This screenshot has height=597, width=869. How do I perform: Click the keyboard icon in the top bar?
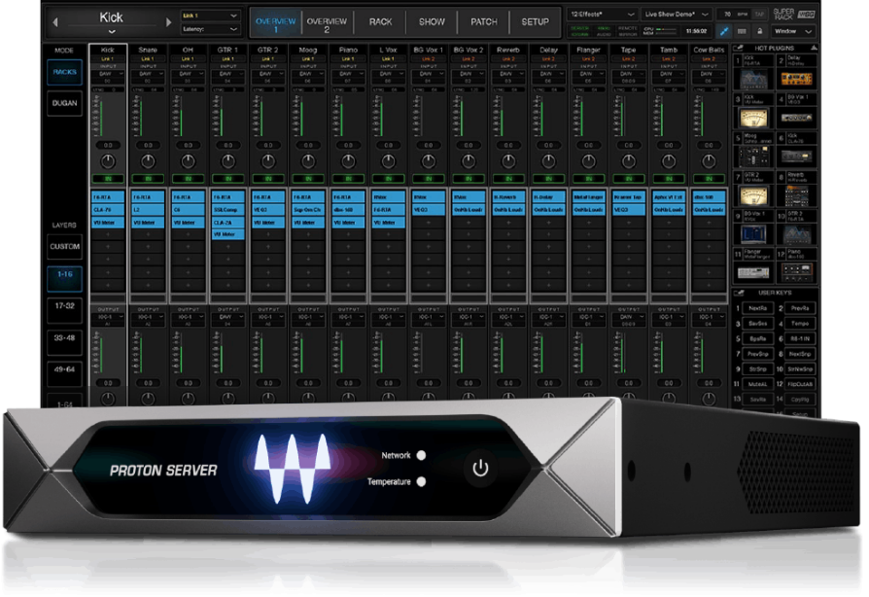[x=742, y=31]
